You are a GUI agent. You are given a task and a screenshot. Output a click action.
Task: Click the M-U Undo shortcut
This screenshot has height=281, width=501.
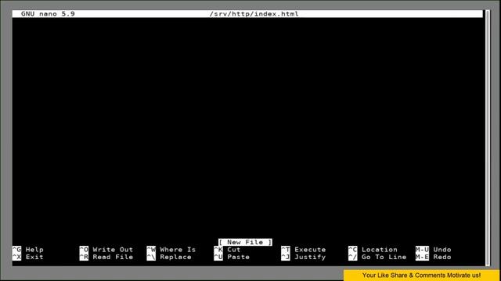tap(433, 250)
